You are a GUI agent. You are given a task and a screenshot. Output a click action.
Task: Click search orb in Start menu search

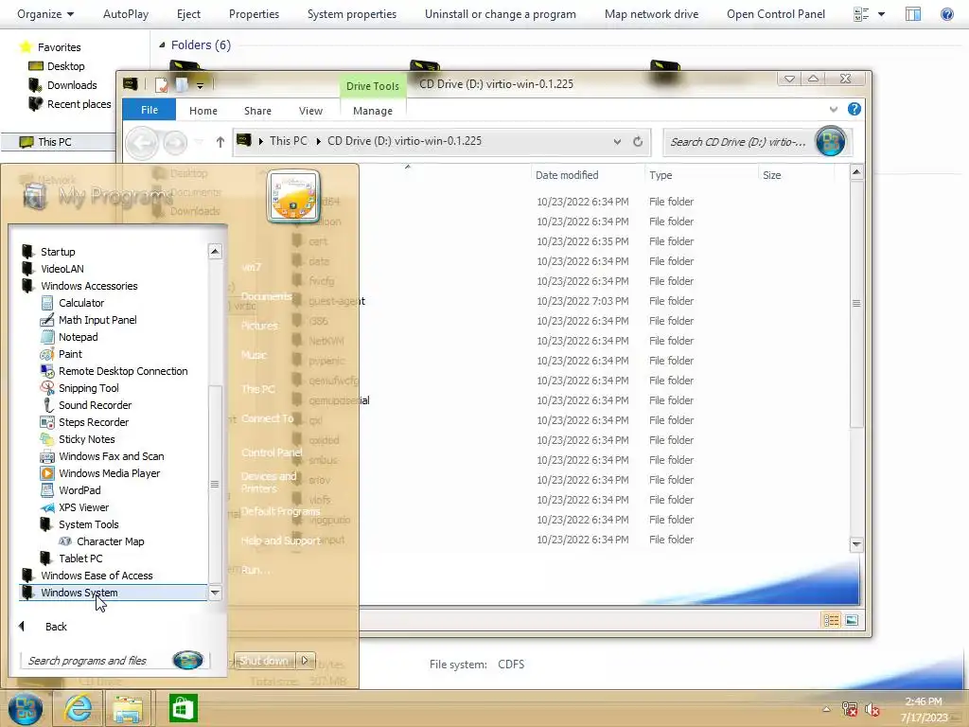point(188,660)
